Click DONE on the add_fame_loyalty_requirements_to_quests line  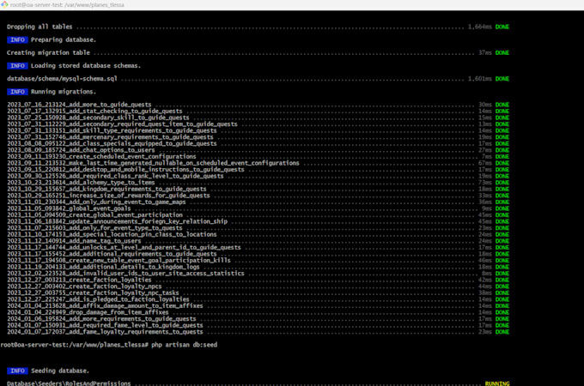click(x=502, y=333)
